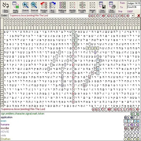Click the teal term 'even'

tap(4, 121)
